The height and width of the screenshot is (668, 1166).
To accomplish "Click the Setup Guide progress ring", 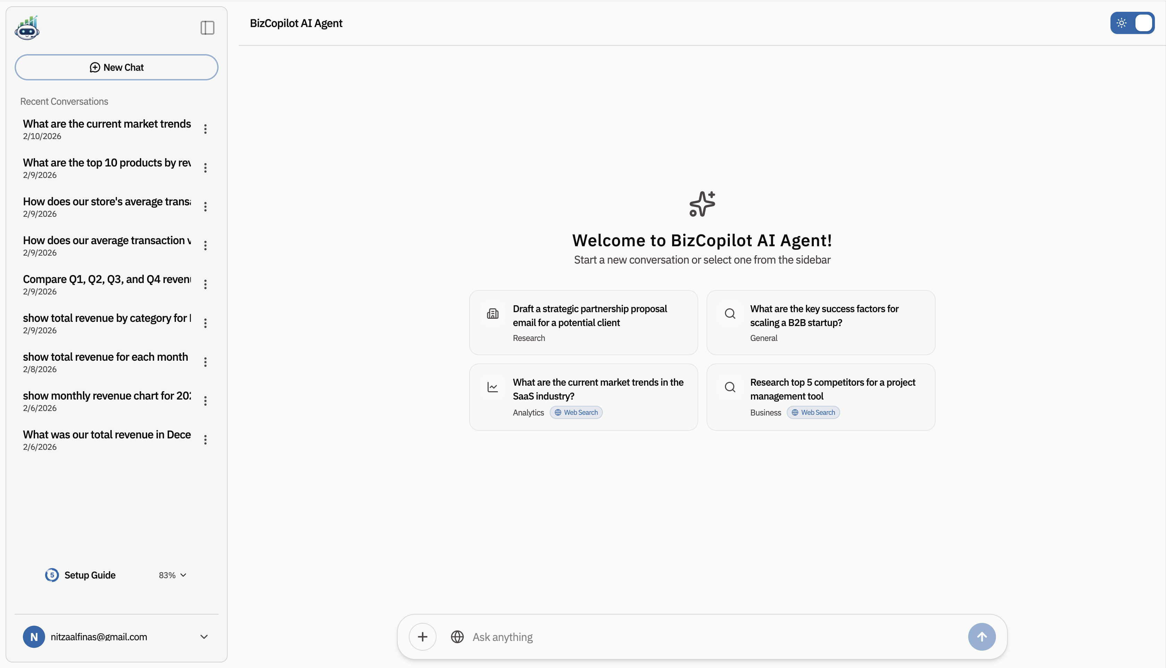I will tap(52, 575).
